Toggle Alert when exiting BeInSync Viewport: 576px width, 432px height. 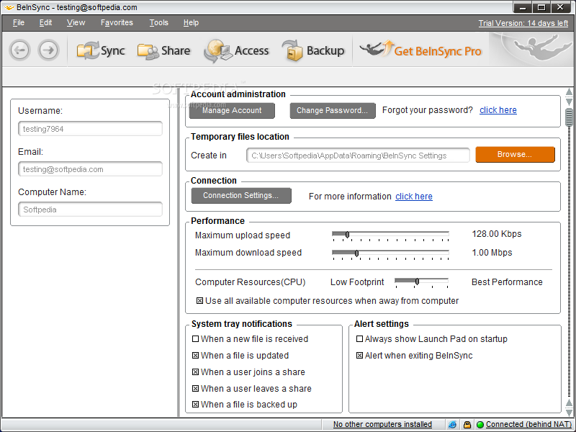click(359, 355)
